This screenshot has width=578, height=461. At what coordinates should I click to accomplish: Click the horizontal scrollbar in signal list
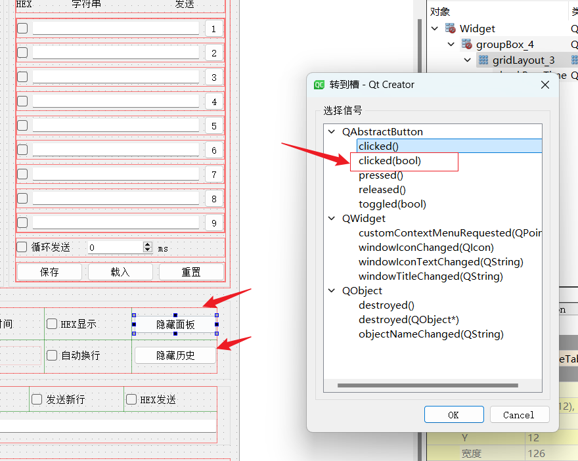428,385
